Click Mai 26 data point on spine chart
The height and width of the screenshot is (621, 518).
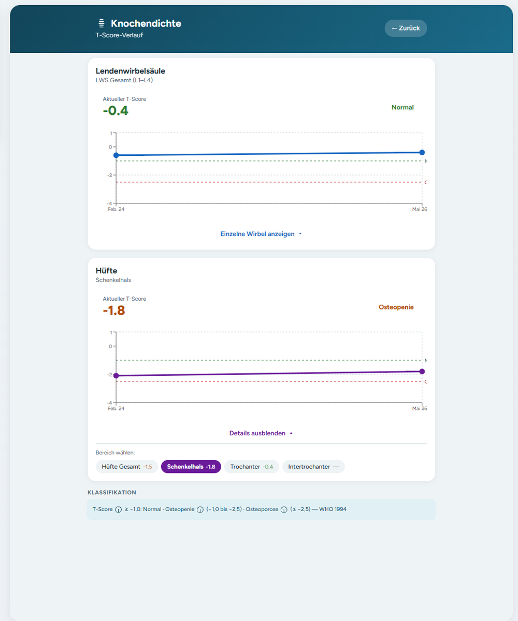tap(422, 152)
